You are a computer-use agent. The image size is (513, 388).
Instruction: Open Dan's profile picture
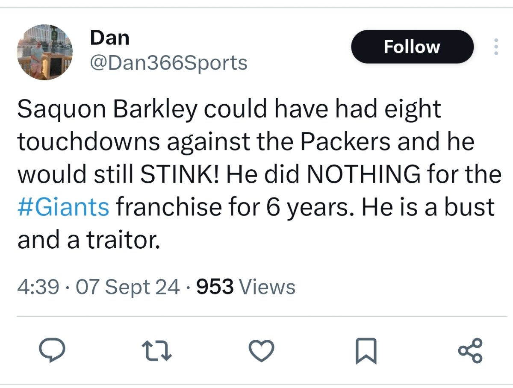coord(45,52)
